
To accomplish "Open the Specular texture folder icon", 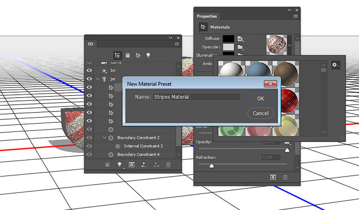I will pos(240,47).
